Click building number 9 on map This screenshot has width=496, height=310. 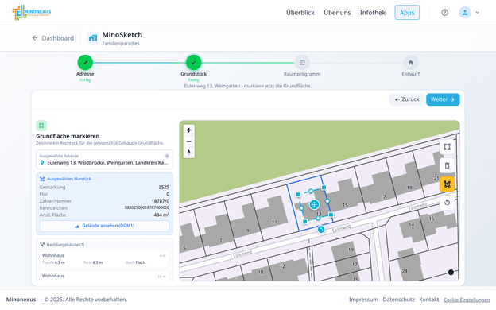[248, 231]
